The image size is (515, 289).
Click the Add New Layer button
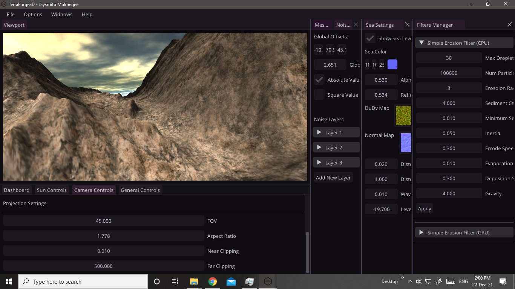coord(333,178)
